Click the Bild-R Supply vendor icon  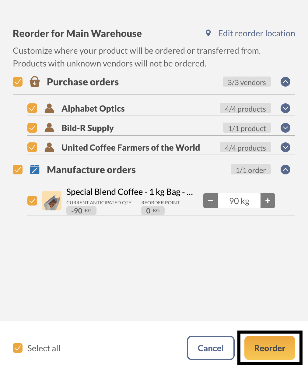[x=49, y=128]
